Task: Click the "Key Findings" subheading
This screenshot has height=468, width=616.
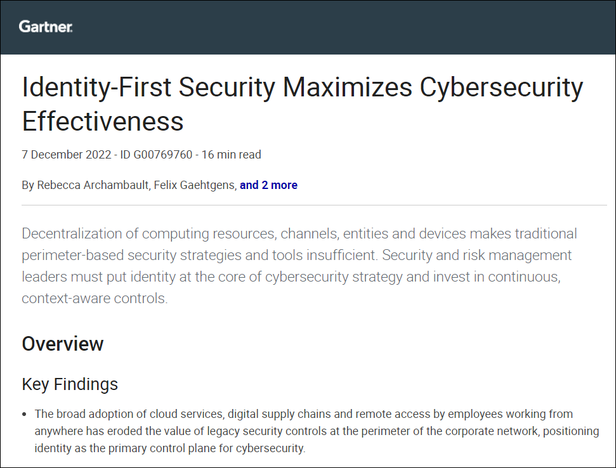Action: [x=70, y=384]
